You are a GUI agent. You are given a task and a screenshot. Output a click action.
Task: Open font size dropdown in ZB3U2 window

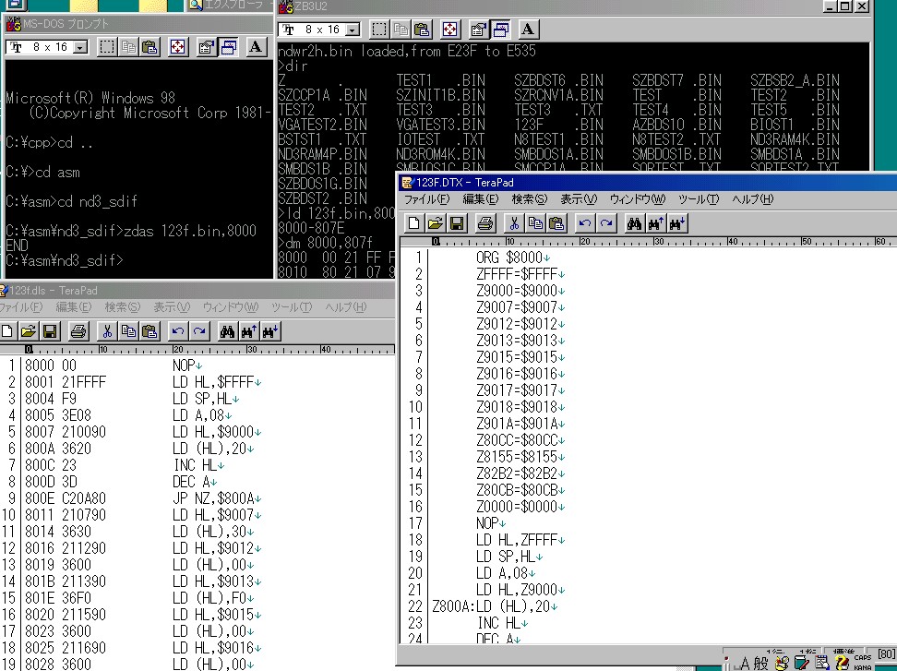click(x=353, y=30)
